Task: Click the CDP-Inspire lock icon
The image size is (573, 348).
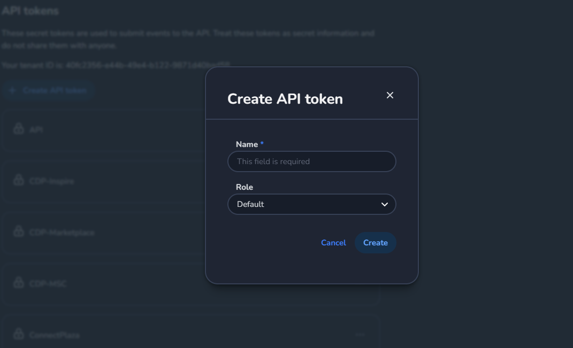Action: click(19, 181)
